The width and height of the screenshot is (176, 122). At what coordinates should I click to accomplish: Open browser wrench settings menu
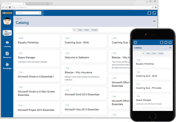click(x=156, y=7)
